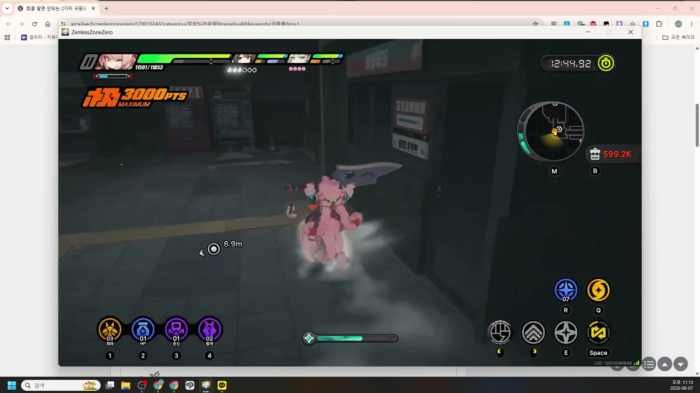
Task: Activate the purple item in slot 3
Action: (x=176, y=330)
